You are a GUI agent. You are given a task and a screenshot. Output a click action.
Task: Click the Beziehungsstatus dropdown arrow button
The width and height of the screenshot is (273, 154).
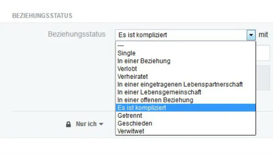(251, 35)
